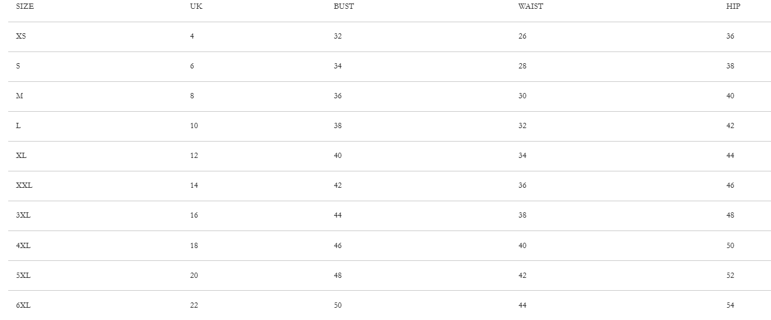Click waist value 28 in the S row
The width and height of the screenshot is (771, 320).
click(522, 66)
